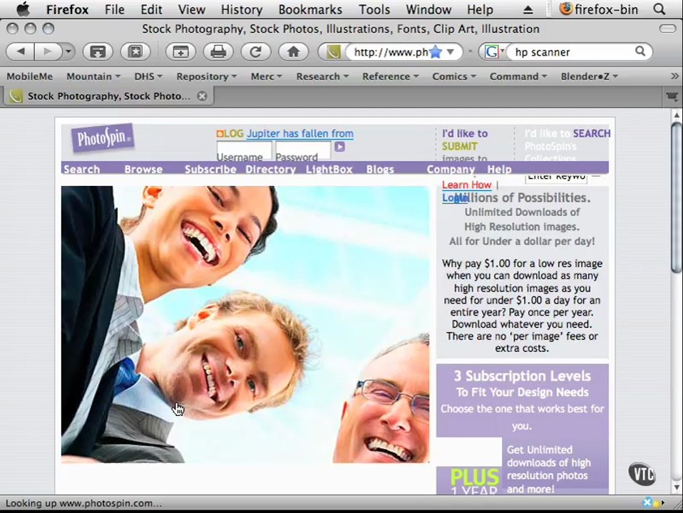Screen dimensions: 683x513
Task: Select the Stock Photography browser tab
Action: pos(109,95)
